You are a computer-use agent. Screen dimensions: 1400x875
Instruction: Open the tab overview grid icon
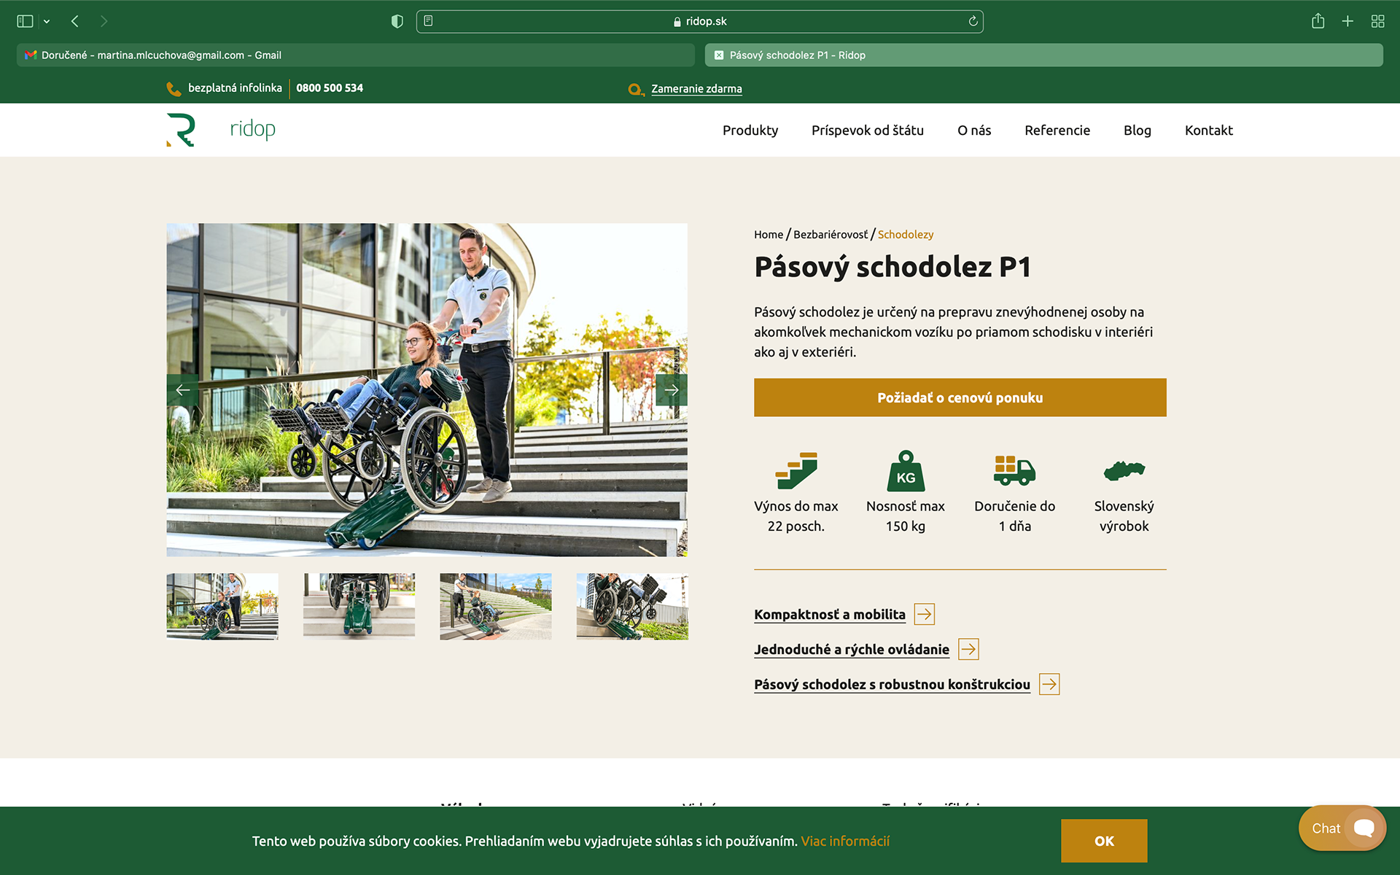[1377, 21]
